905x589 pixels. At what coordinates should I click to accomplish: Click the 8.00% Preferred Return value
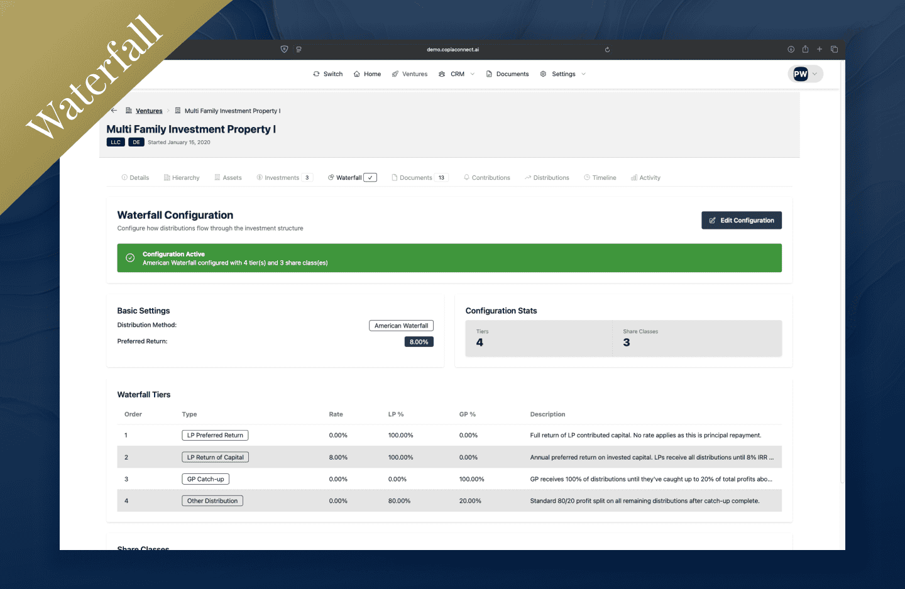[x=419, y=341]
